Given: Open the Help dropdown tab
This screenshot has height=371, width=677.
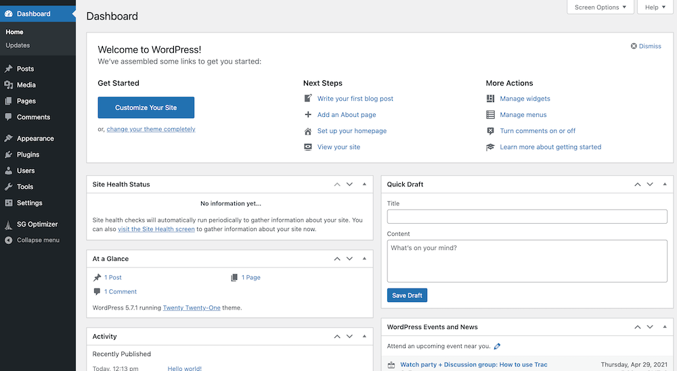Looking at the screenshot, I should (655, 7).
